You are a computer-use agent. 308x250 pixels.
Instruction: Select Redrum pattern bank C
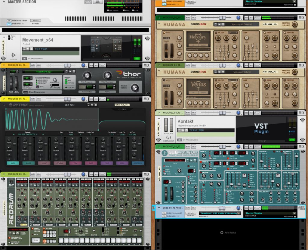pyautogui.click(x=51, y=241)
